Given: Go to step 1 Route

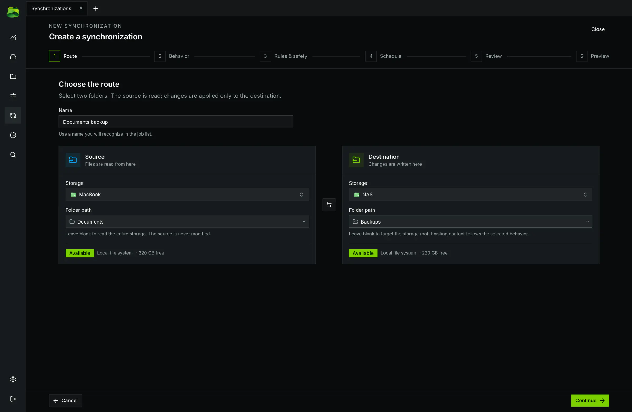Looking at the screenshot, I should 63,56.
